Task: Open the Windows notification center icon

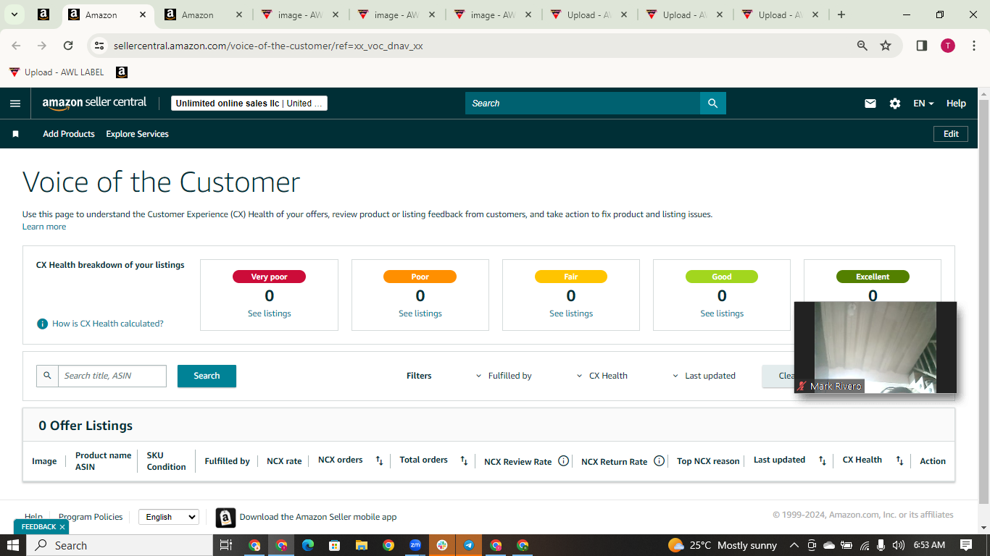Action: coord(966,545)
